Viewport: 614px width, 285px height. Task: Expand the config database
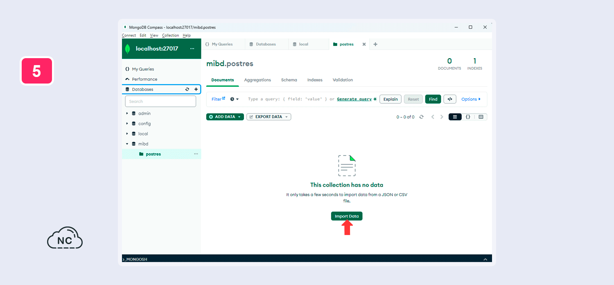click(127, 124)
